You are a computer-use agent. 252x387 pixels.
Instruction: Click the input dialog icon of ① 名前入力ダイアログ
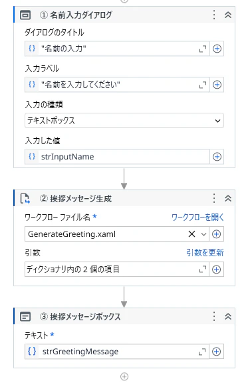pos(25,15)
